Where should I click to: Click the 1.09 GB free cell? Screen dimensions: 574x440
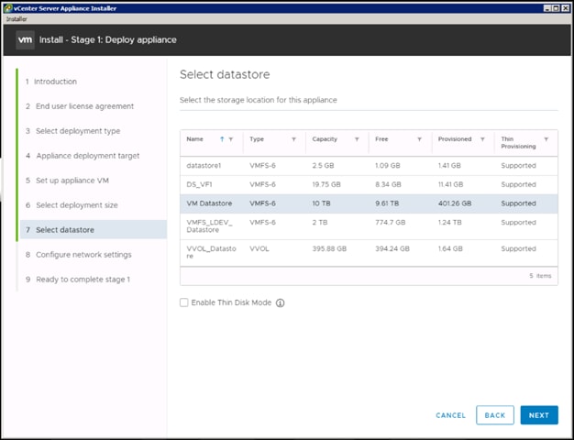click(388, 166)
